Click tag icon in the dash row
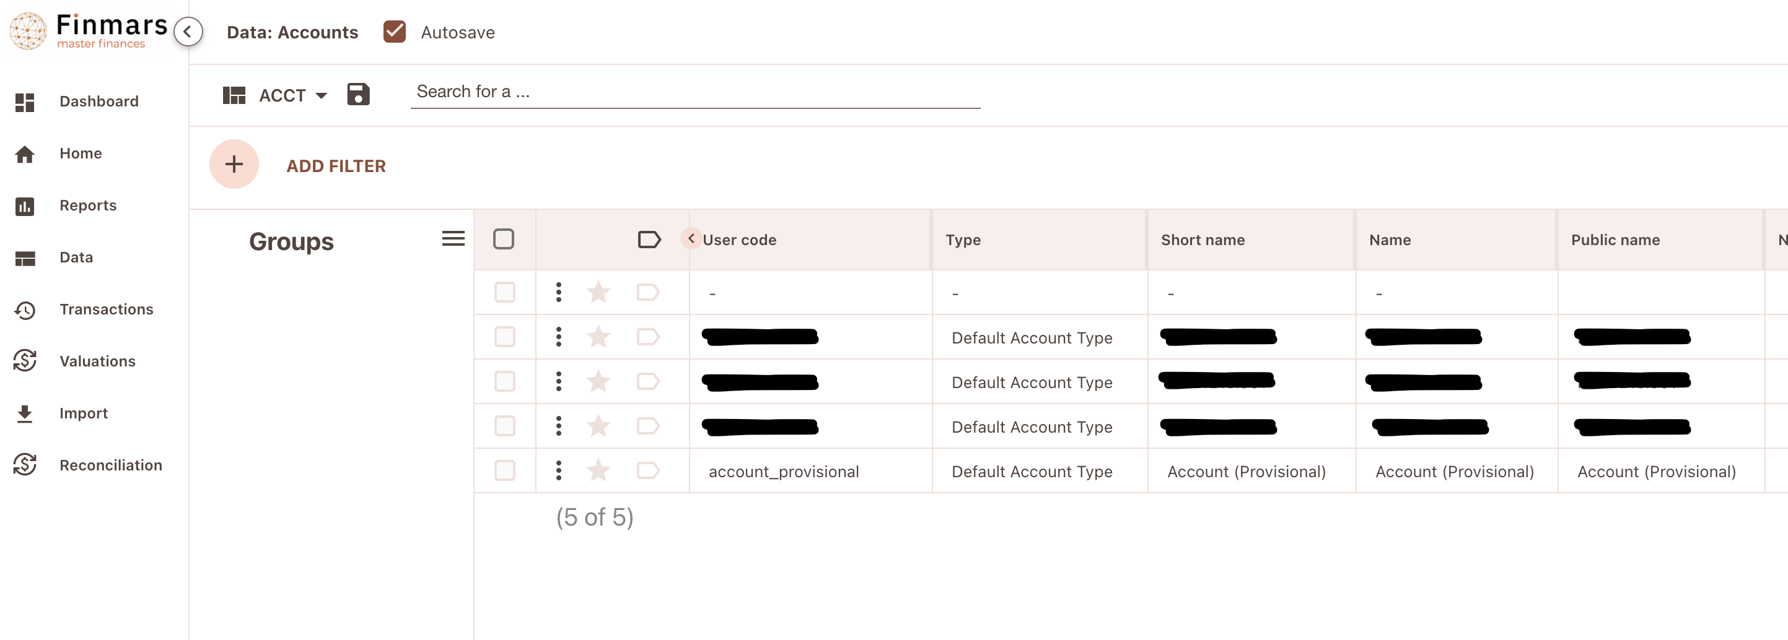 click(x=648, y=292)
